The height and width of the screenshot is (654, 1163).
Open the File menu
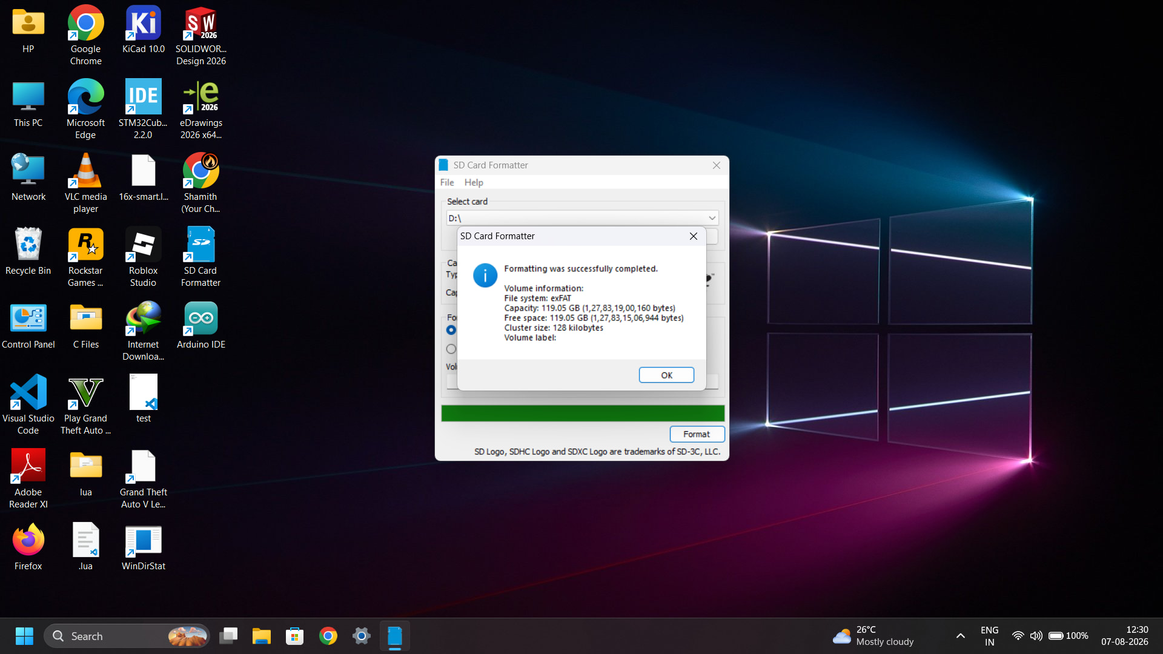[x=447, y=182]
